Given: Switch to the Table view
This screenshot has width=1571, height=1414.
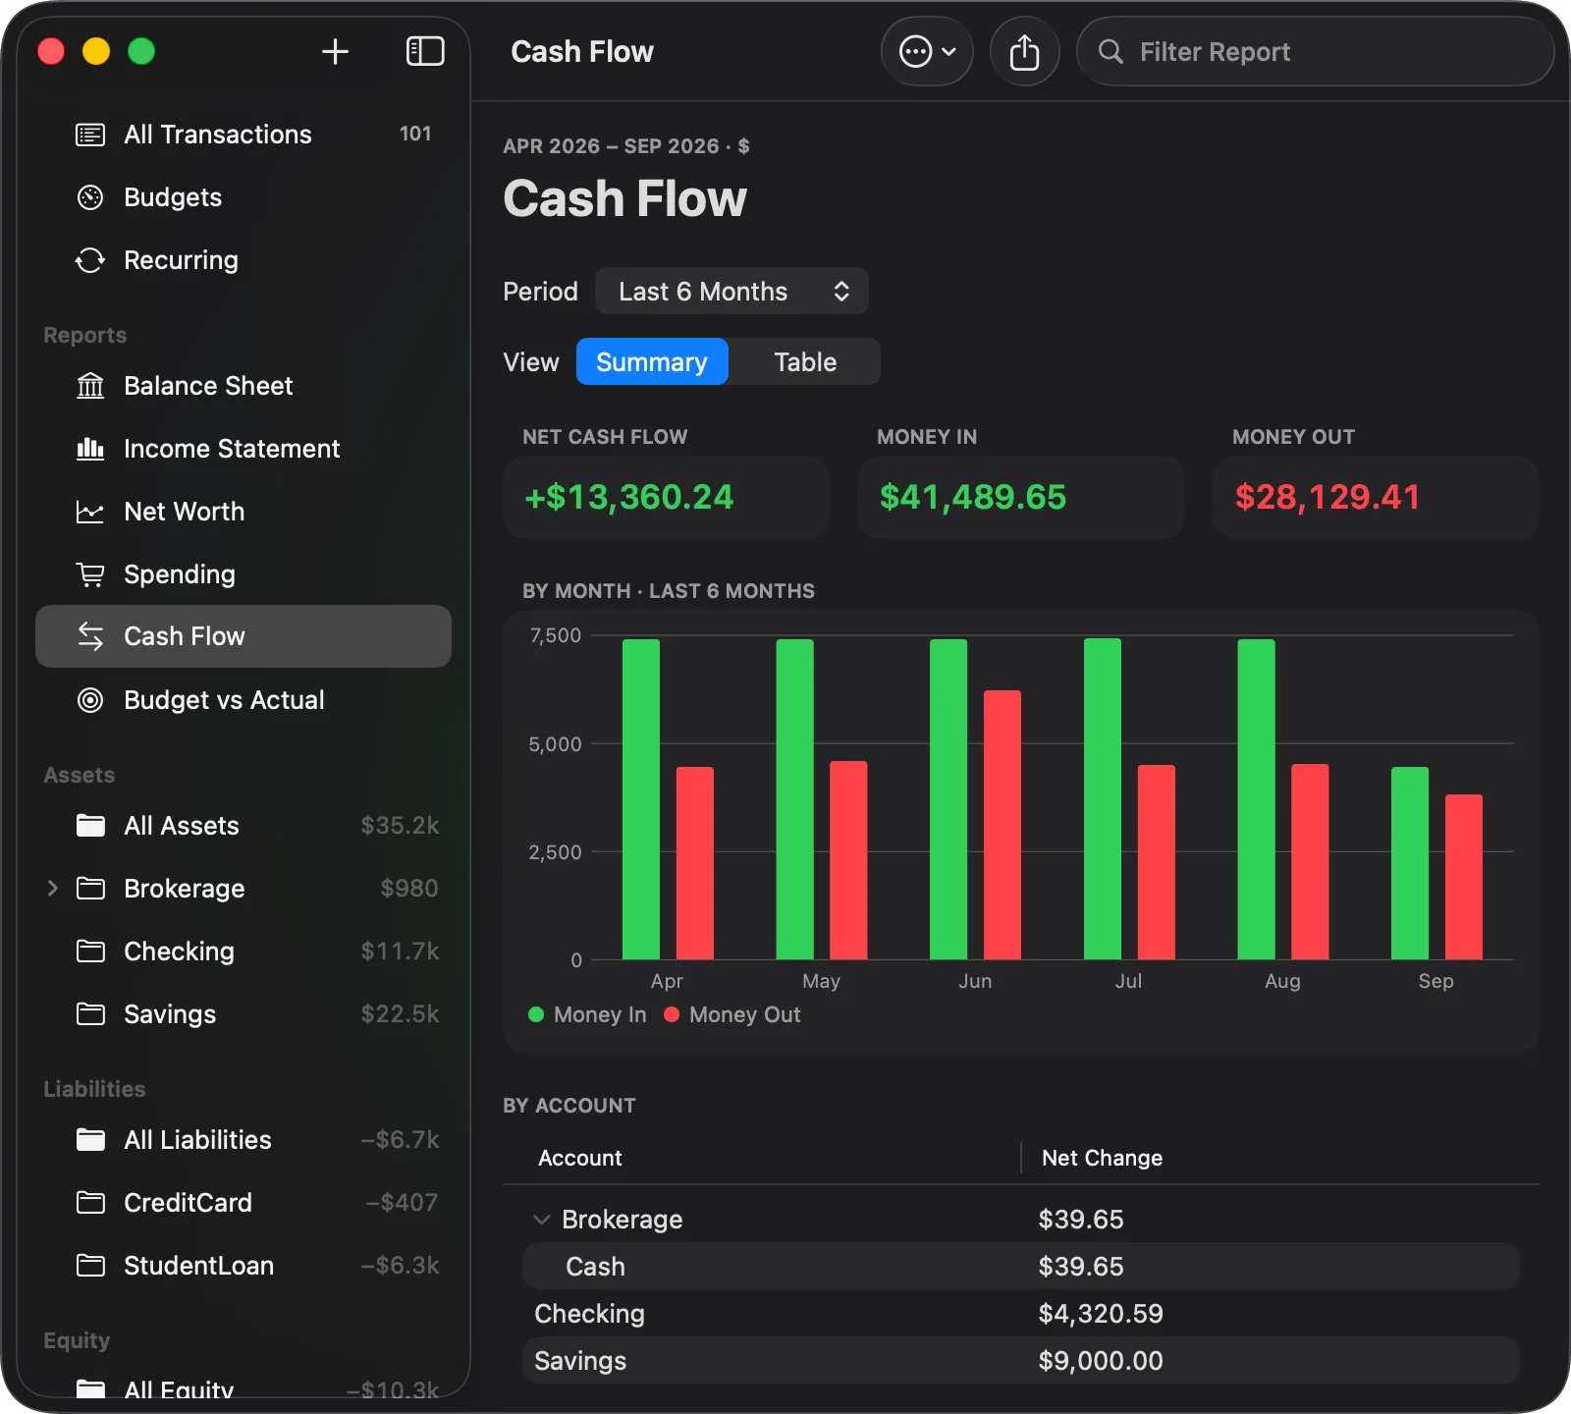Looking at the screenshot, I should [805, 362].
